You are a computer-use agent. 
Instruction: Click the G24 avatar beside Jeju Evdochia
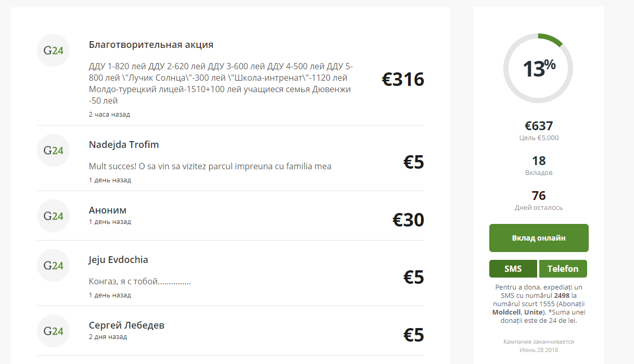pyautogui.click(x=53, y=266)
